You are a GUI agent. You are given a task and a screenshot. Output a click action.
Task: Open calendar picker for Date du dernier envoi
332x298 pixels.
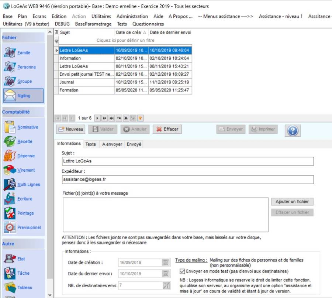[166, 274]
